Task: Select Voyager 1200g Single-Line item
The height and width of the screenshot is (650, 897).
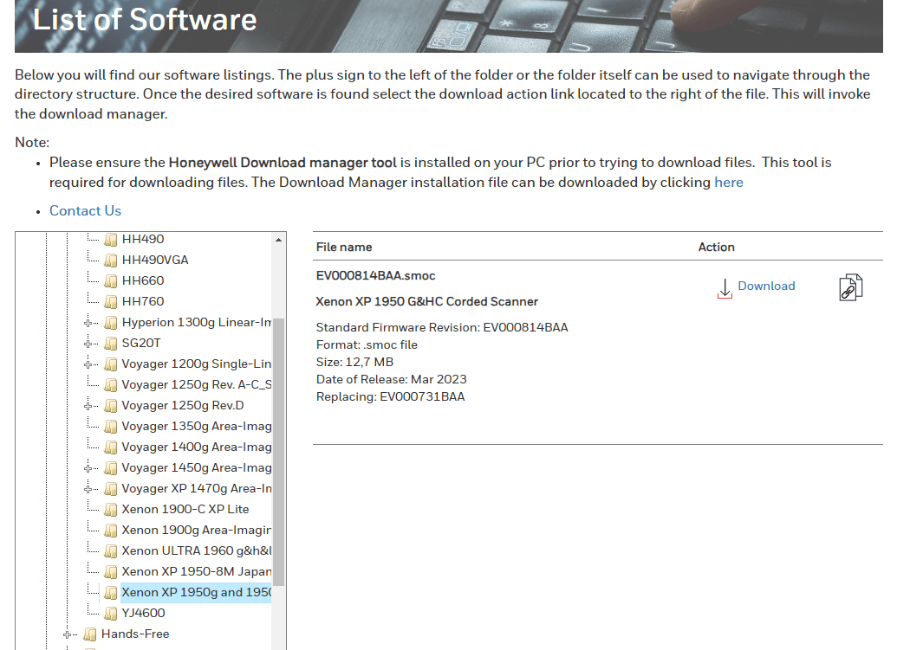Action: click(x=196, y=364)
